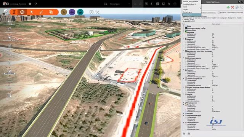
Task: Select Дорога_1800_Профиль in the dropdown list
Action: 191,2
